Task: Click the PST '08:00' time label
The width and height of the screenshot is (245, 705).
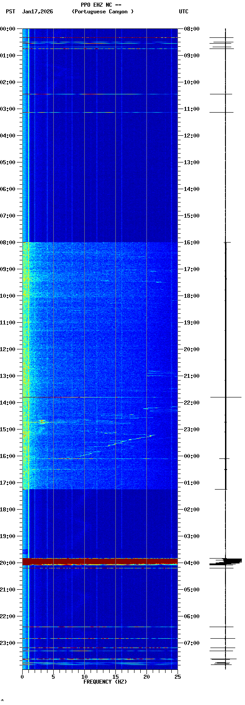Action: point(8,243)
